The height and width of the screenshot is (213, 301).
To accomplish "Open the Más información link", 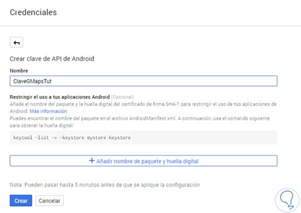I will [x=48, y=111].
